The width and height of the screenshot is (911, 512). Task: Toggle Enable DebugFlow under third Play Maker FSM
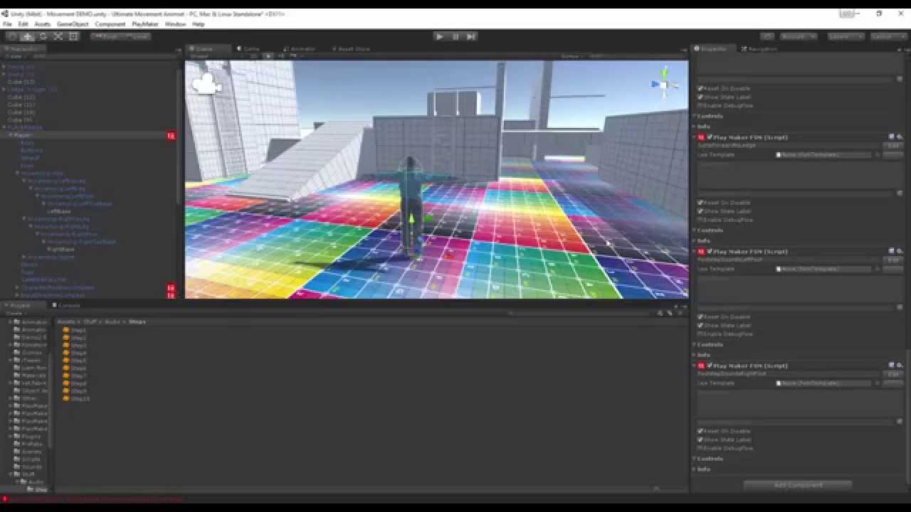(x=700, y=448)
